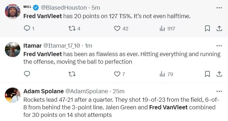Retweet the BiasedHouston post with 4 reposts

[x=72, y=28]
